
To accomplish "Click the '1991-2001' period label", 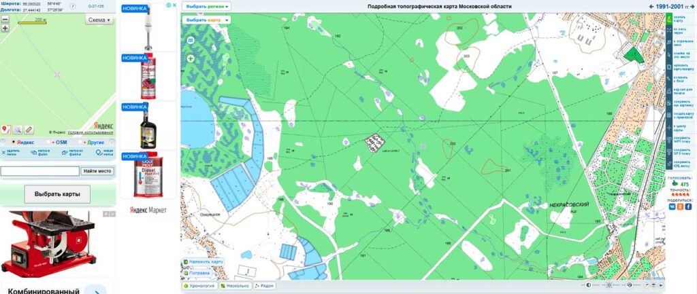I will point(671,6).
